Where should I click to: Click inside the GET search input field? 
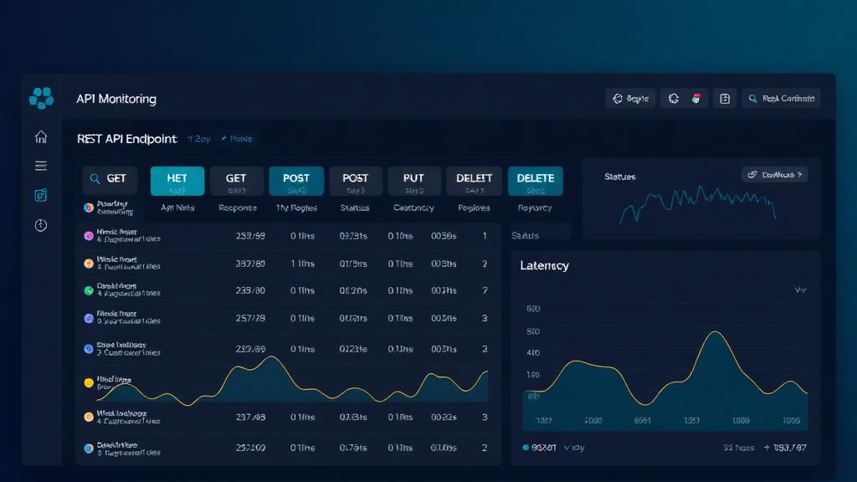pyautogui.click(x=117, y=178)
